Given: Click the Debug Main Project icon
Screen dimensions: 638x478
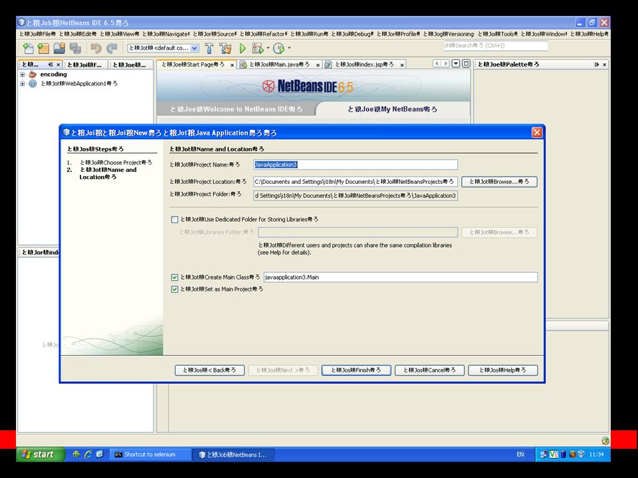Looking at the screenshot, I should click(x=258, y=48).
